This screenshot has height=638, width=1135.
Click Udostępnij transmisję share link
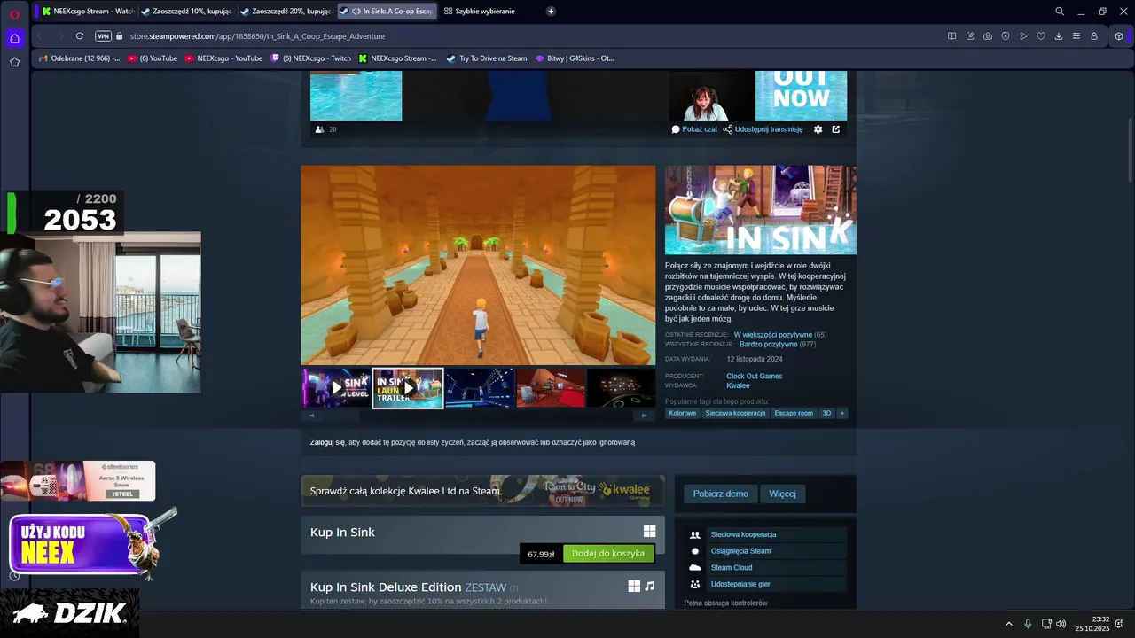763,129
